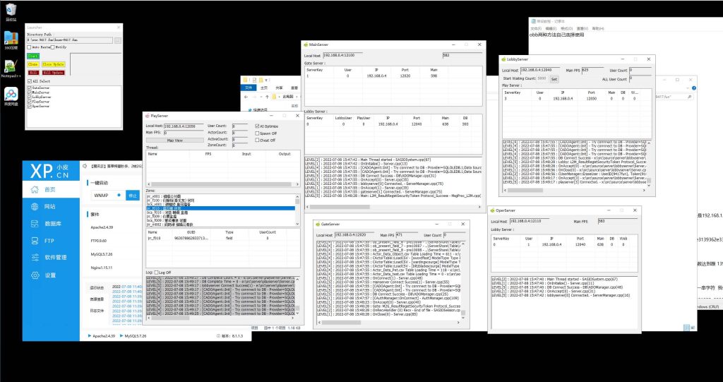Open the Baidu Netdisk desktop icon
Screen dimensions: 723x382
pos(11,93)
